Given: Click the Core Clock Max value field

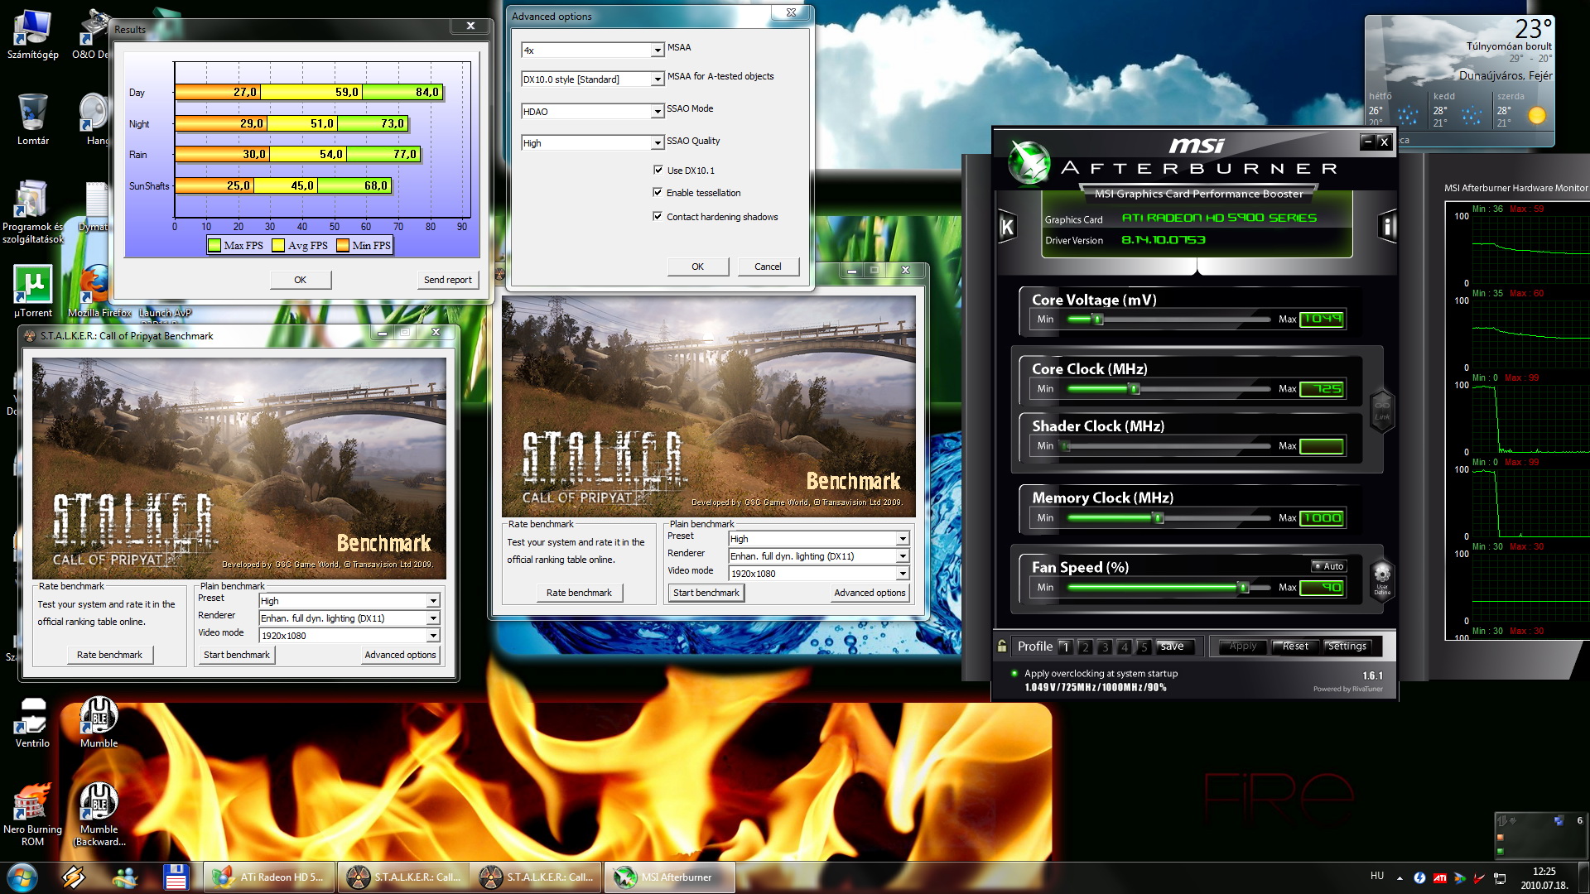Looking at the screenshot, I should pos(1322,389).
